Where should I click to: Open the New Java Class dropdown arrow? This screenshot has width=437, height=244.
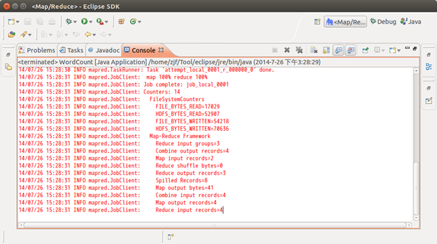[x=139, y=22]
